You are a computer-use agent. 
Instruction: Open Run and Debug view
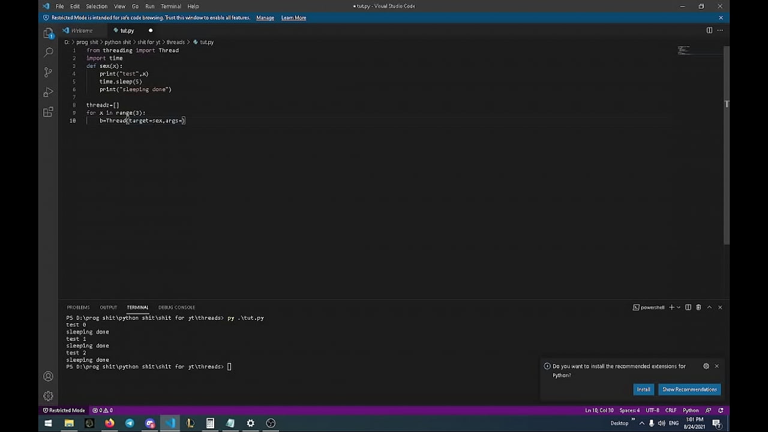pyautogui.click(x=49, y=92)
